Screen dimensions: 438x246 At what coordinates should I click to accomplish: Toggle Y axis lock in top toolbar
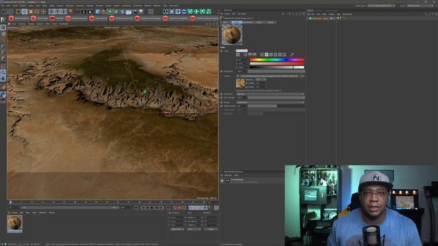(57, 12)
